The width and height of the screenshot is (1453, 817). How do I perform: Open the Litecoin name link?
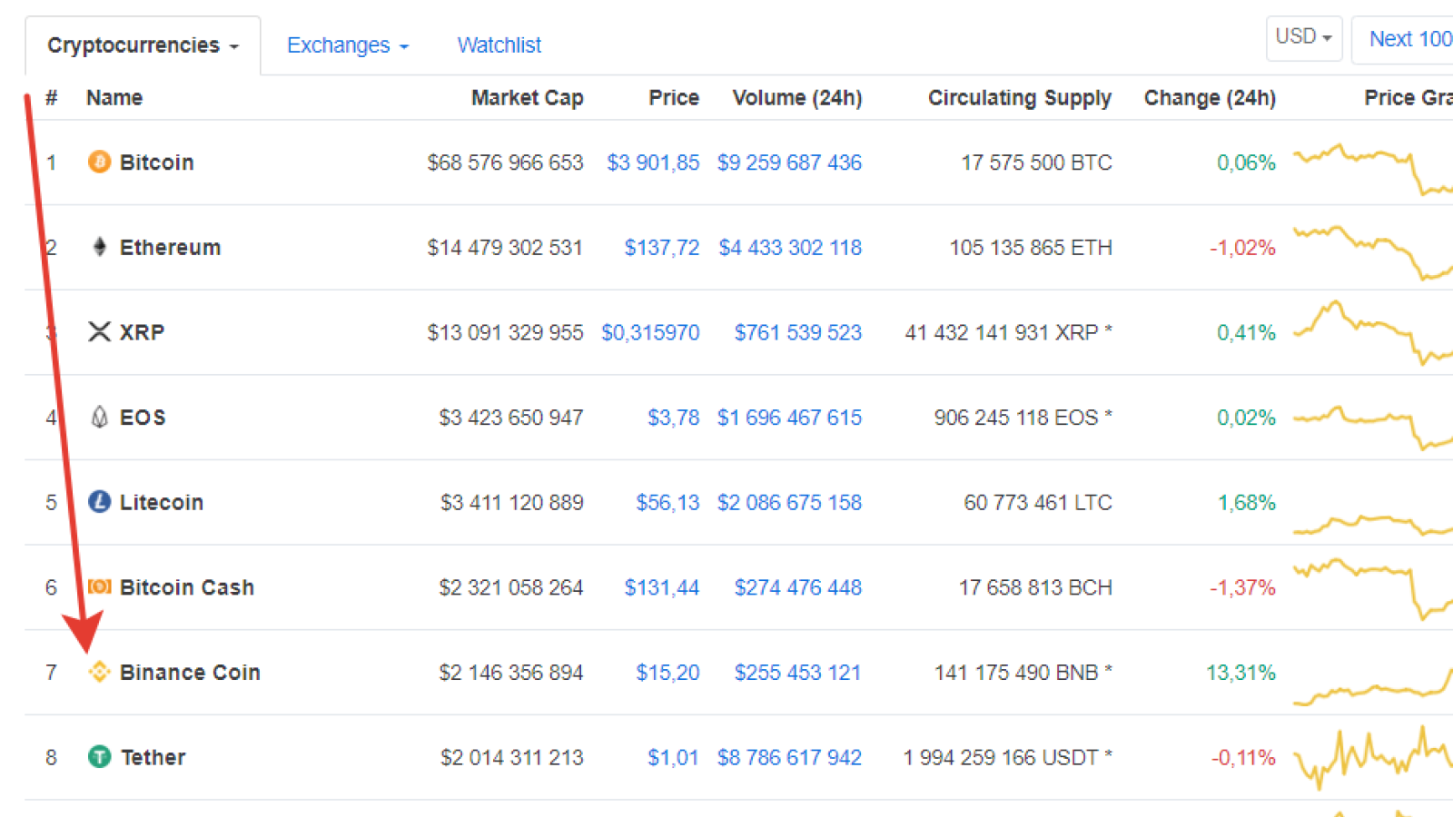coord(162,503)
